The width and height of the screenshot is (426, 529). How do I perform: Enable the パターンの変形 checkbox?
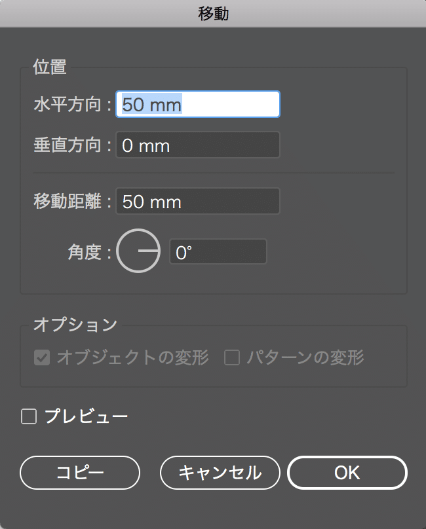[x=232, y=357]
